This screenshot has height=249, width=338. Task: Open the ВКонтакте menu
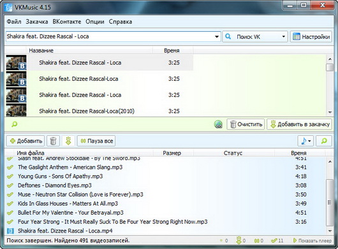click(x=67, y=22)
